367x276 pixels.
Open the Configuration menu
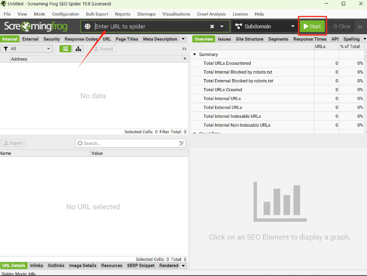click(x=65, y=14)
